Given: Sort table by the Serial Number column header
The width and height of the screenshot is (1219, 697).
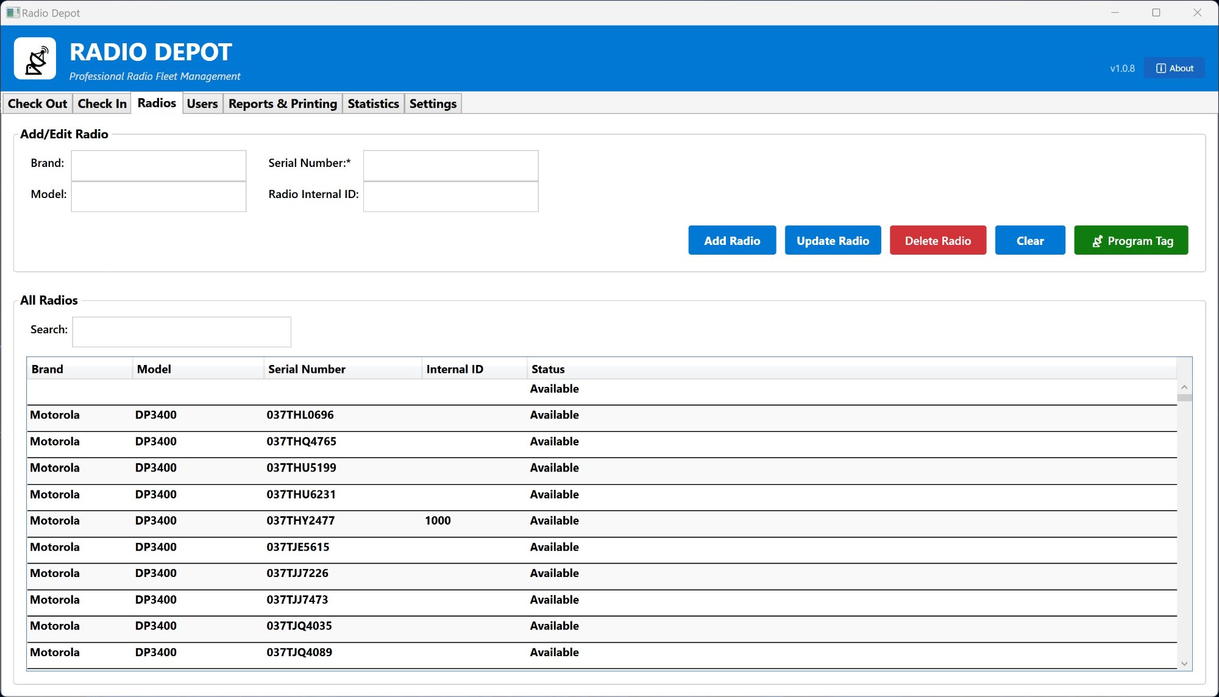Looking at the screenshot, I should click(x=307, y=369).
